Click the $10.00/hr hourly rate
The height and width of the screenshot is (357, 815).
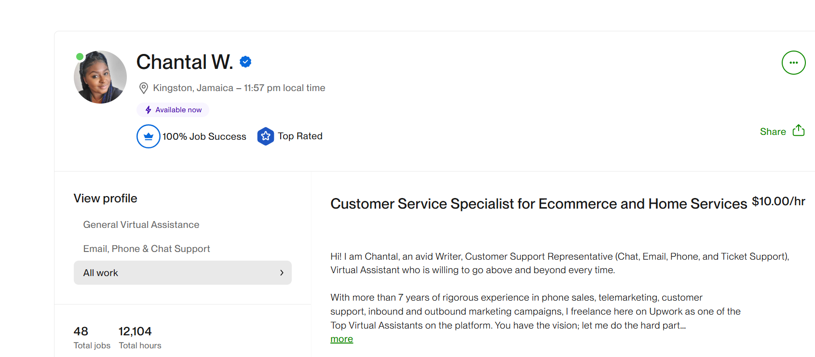coord(778,201)
